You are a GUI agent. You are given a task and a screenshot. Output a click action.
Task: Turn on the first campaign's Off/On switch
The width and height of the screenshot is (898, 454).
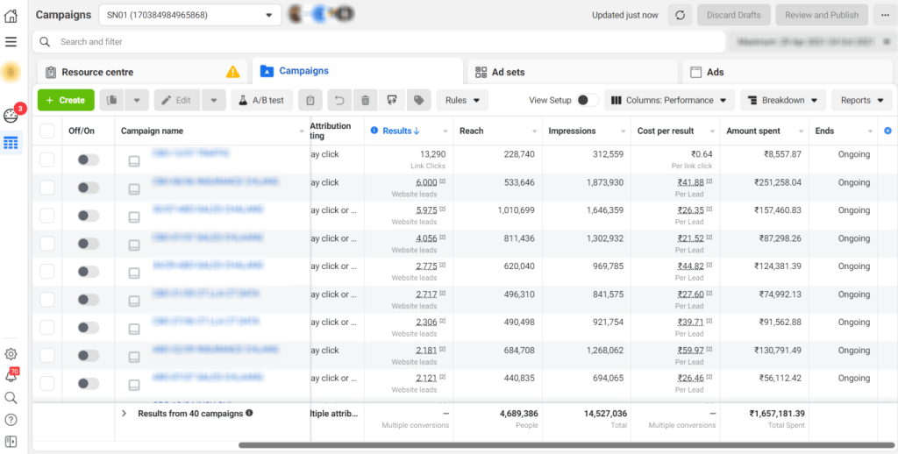pos(88,160)
